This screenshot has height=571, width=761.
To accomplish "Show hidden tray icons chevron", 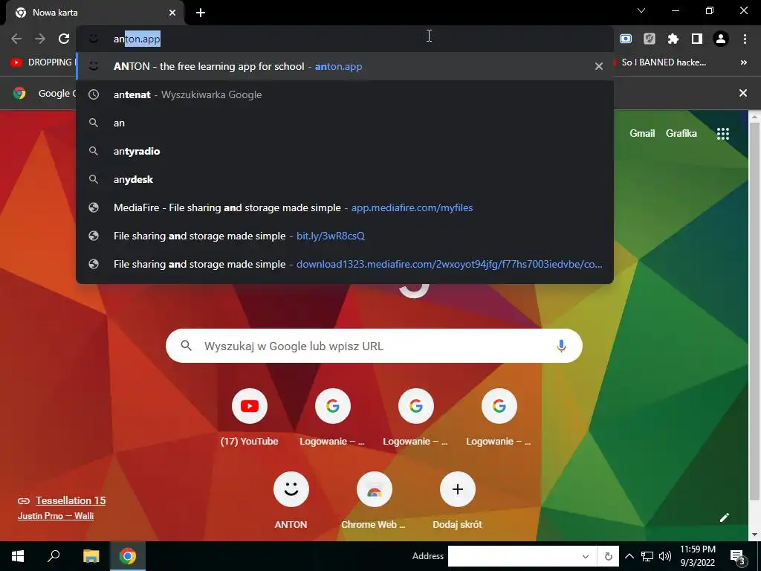I will pos(629,556).
